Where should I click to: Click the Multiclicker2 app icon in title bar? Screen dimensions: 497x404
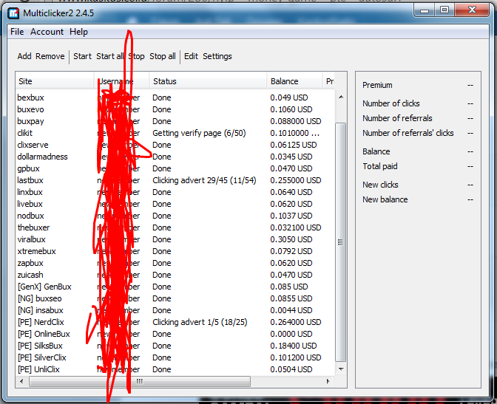[x=13, y=13]
